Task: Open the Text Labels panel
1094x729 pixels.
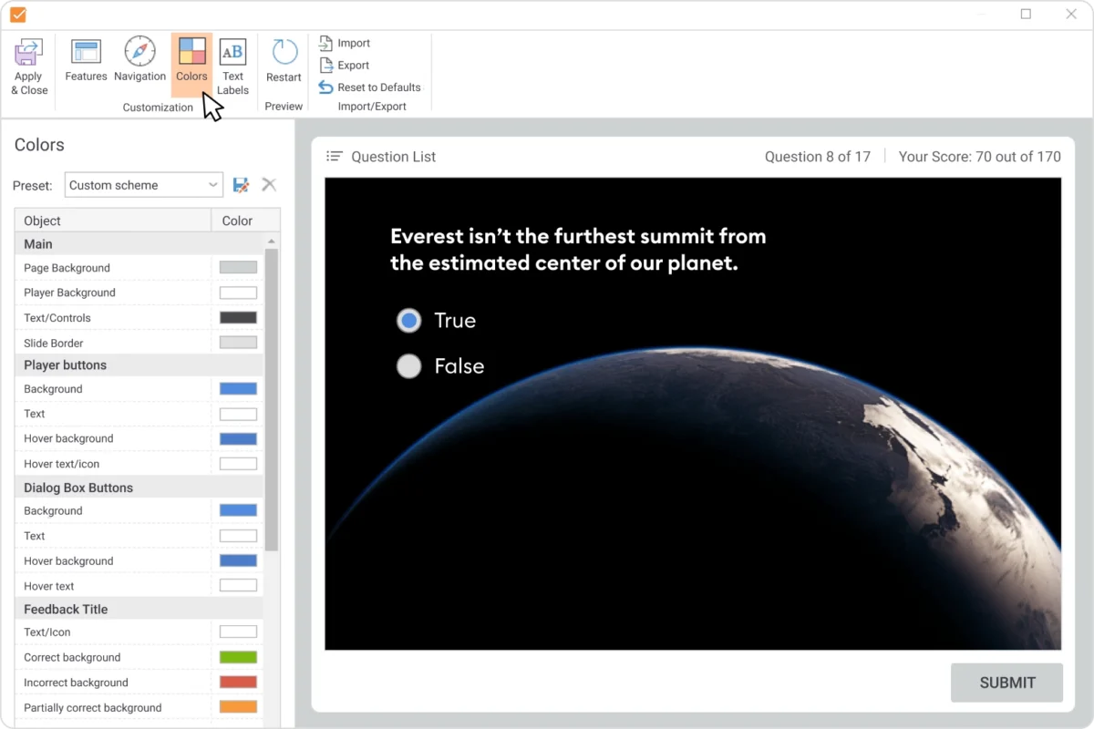Action: 232,67
